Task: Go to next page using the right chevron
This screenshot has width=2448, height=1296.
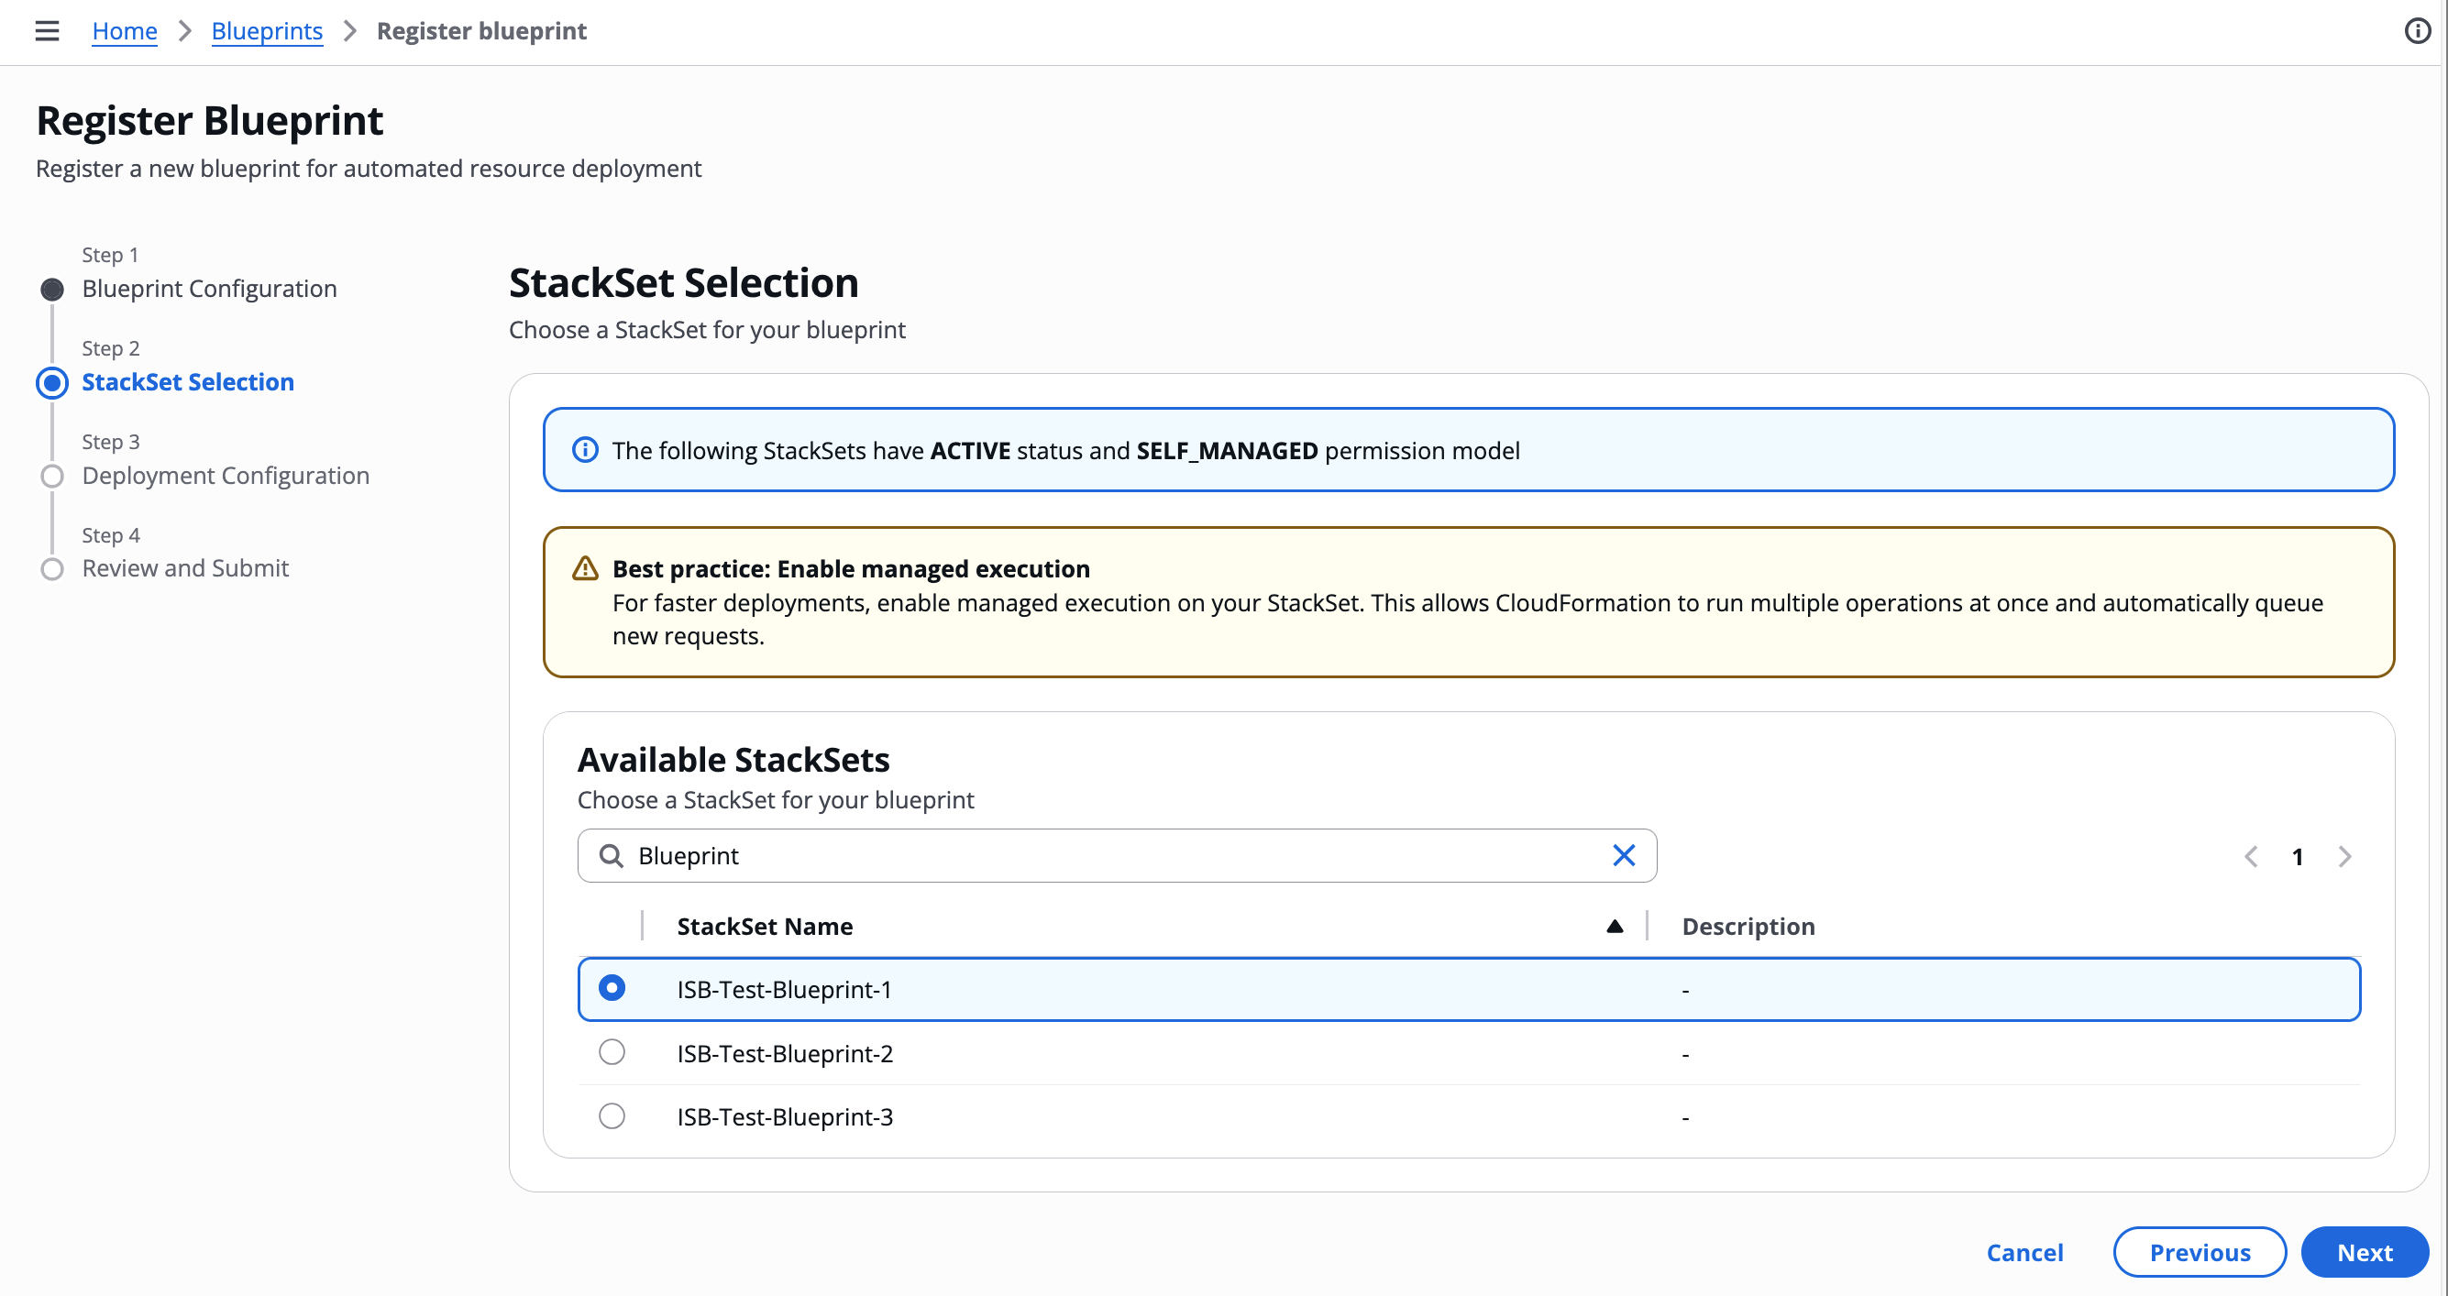Action: [x=2344, y=855]
